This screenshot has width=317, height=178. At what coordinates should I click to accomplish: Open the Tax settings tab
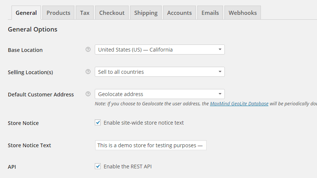(85, 13)
